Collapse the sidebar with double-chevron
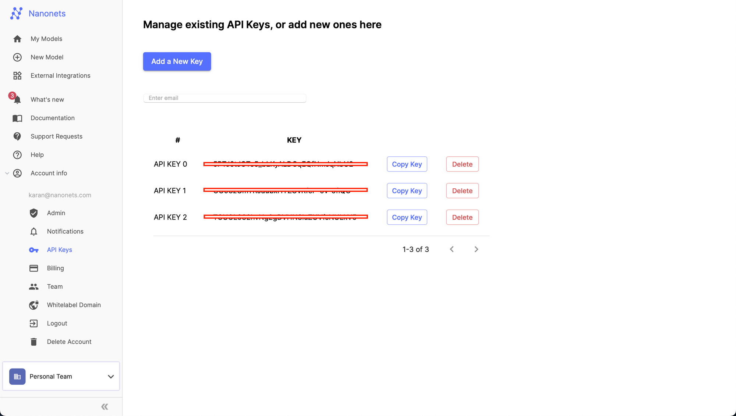This screenshot has width=736, height=416. pos(104,406)
